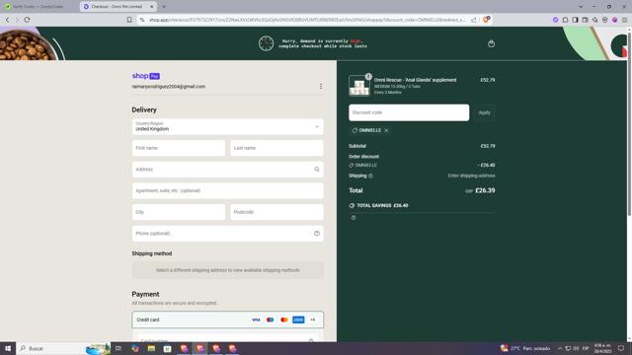The image size is (632, 355).
Task: Click the Discount code field
Action: (x=409, y=112)
